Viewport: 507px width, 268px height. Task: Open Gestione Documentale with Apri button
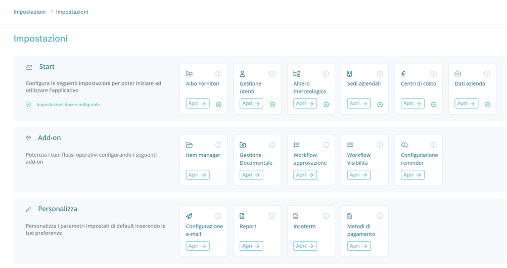pyautogui.click(x=251, y=175)
